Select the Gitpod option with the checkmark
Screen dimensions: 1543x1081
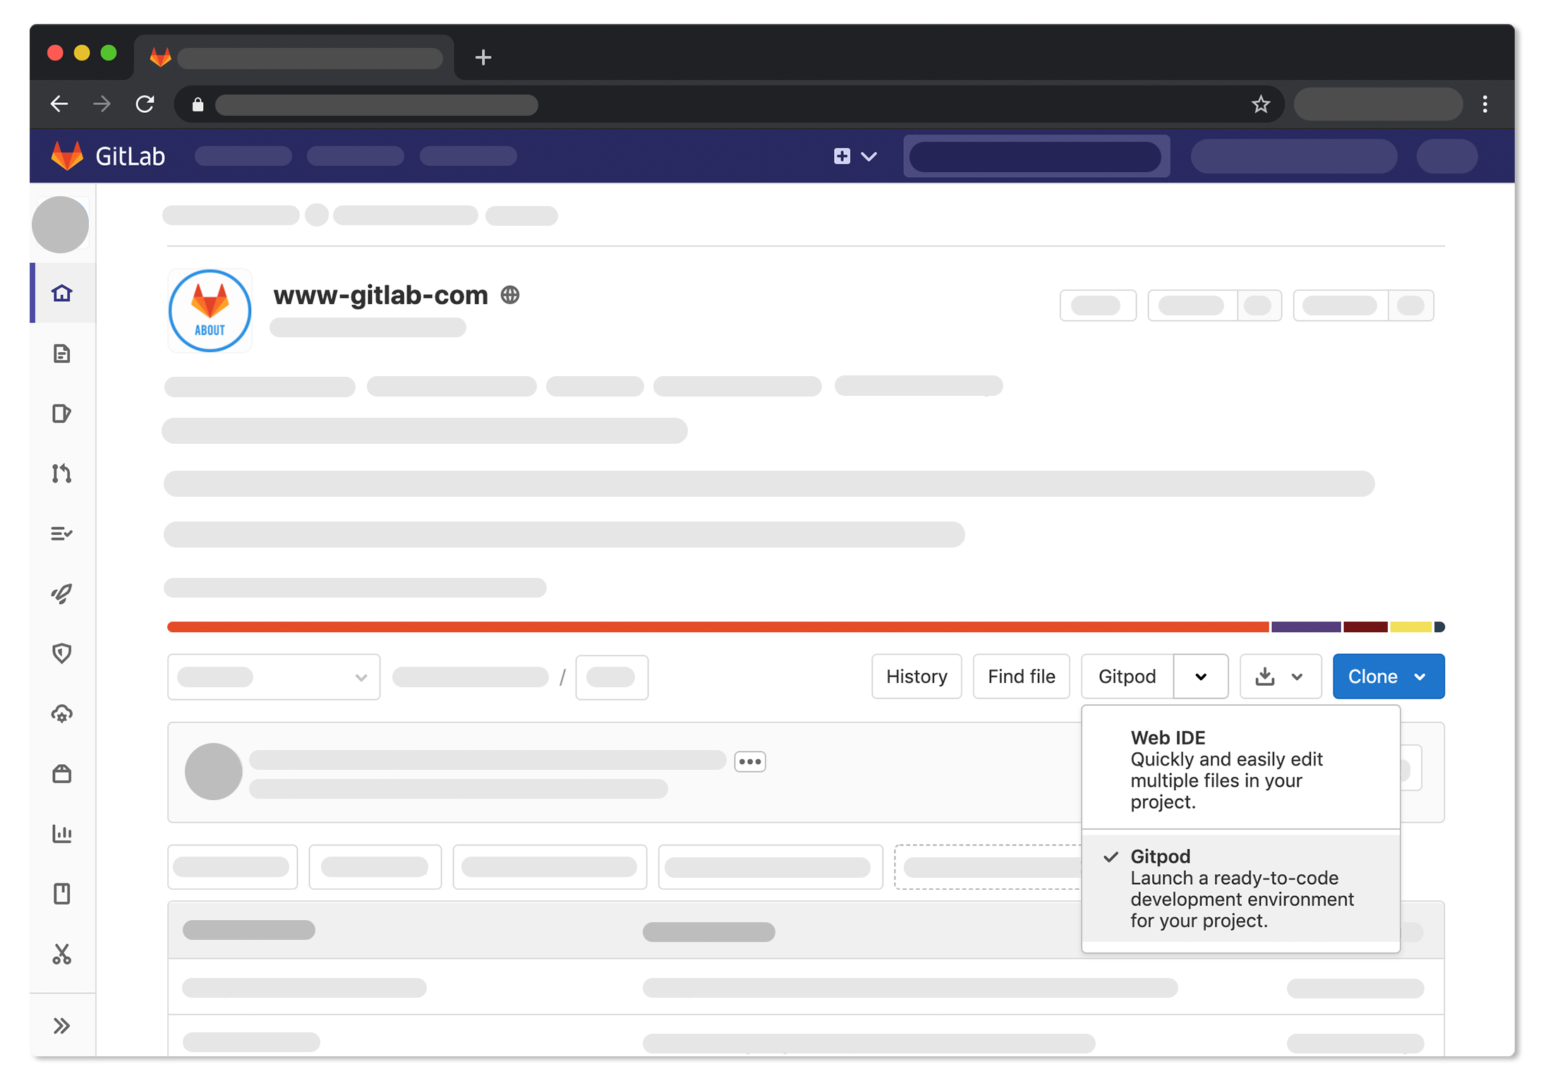point(1240,888)
